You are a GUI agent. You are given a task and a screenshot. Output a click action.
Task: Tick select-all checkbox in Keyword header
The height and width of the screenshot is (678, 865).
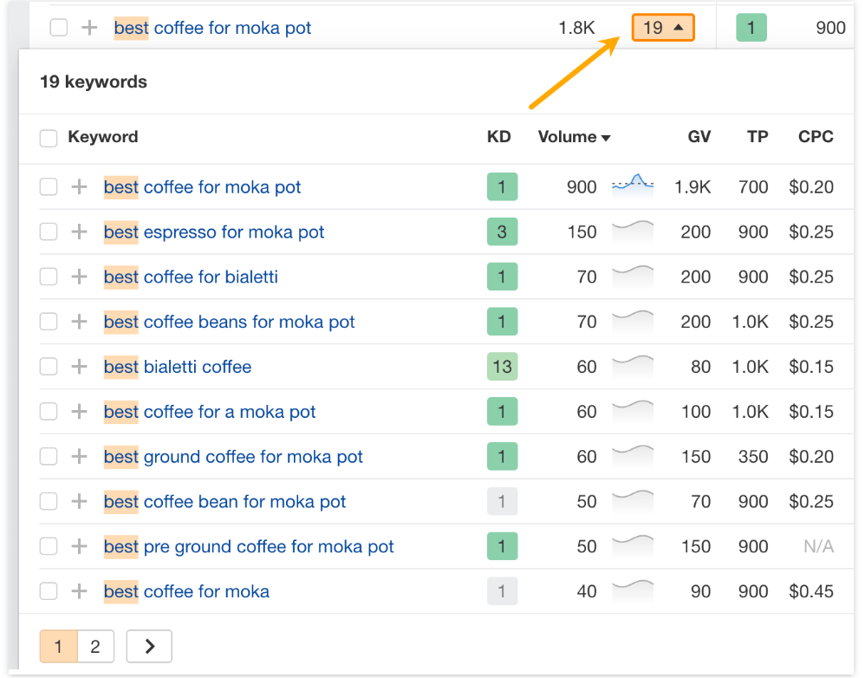49,138
